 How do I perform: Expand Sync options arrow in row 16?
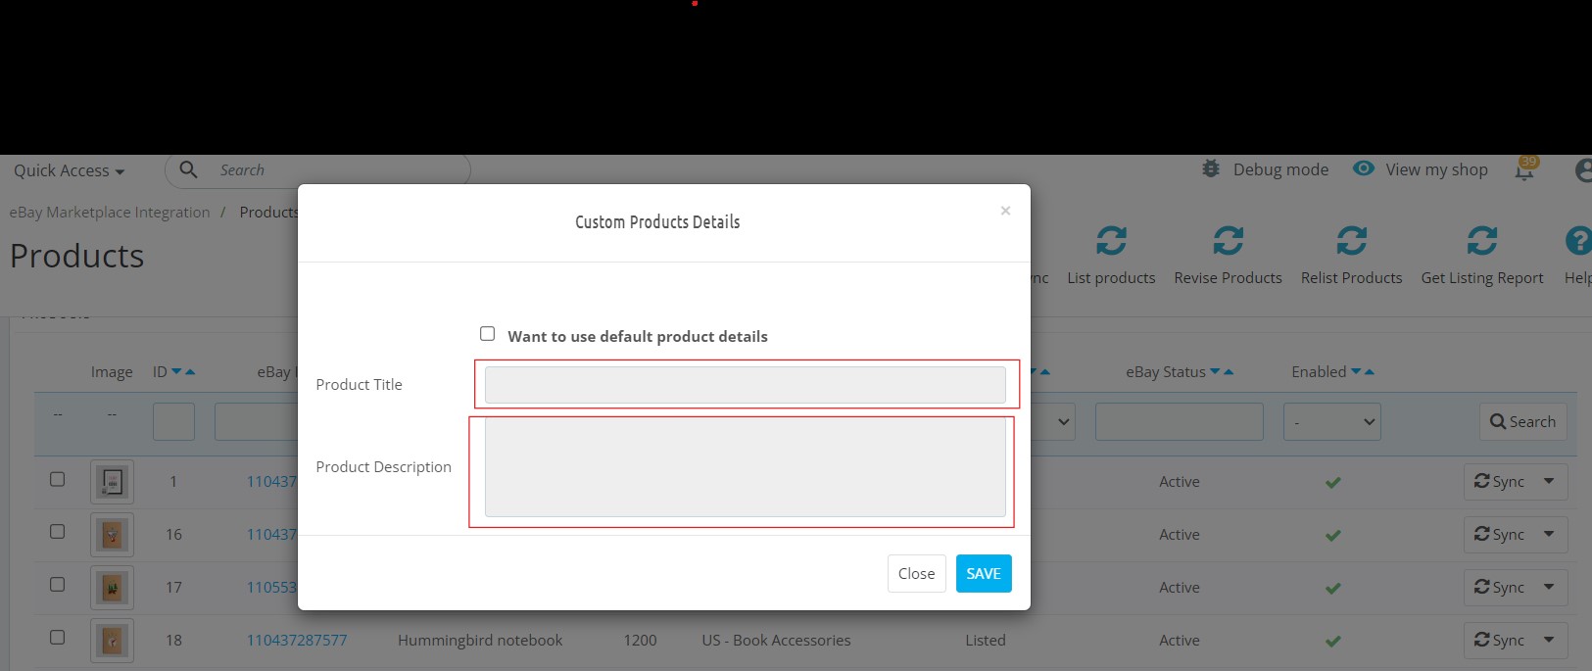click(x=1549, y=534)
